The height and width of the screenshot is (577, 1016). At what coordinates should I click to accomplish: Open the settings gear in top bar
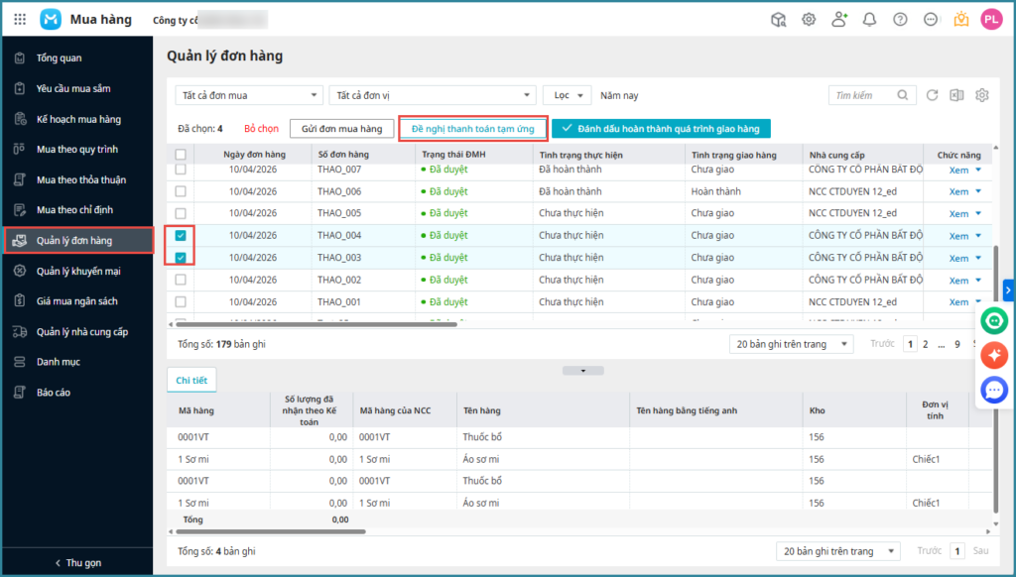(x=809, y=19)
